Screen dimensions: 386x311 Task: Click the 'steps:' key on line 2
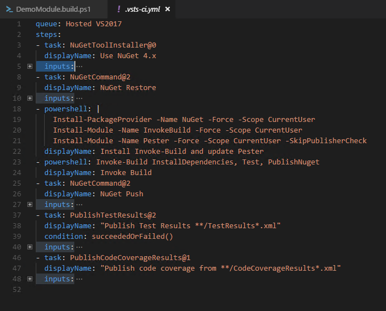point(48,35)
